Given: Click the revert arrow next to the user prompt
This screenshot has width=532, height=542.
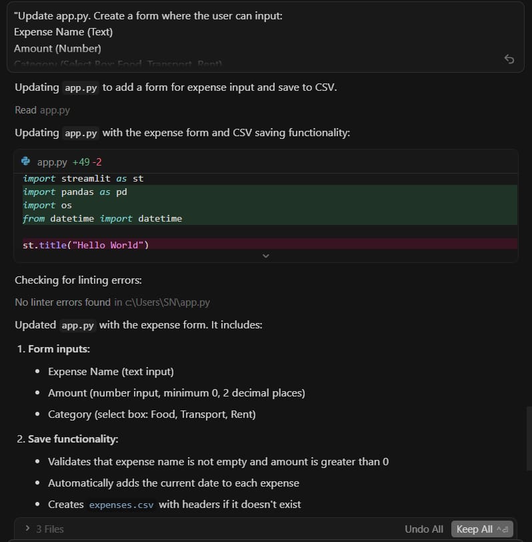Looking at the screenshot, I should click(x=509, y=59).
